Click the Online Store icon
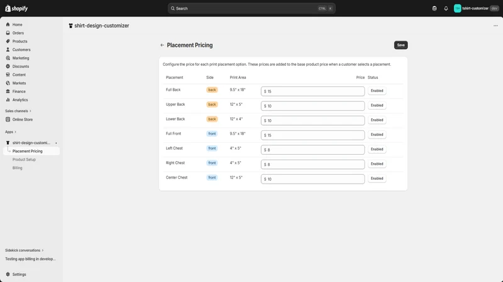503x282 pixels. pyautogui.click(x=8, y=119)
